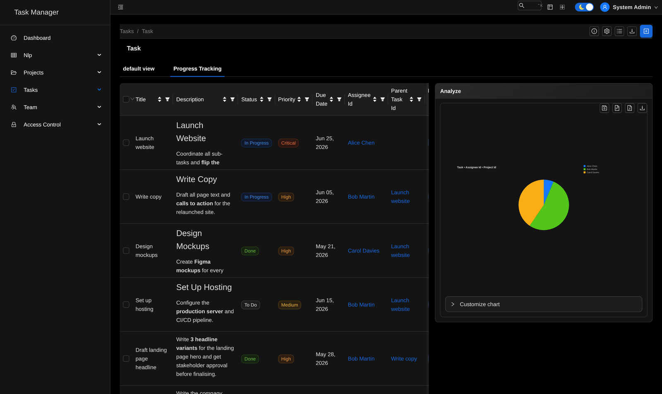
Task: Select the Draft landing page headline checkbox
Action: pyautogui.click(x=126, y=358)
